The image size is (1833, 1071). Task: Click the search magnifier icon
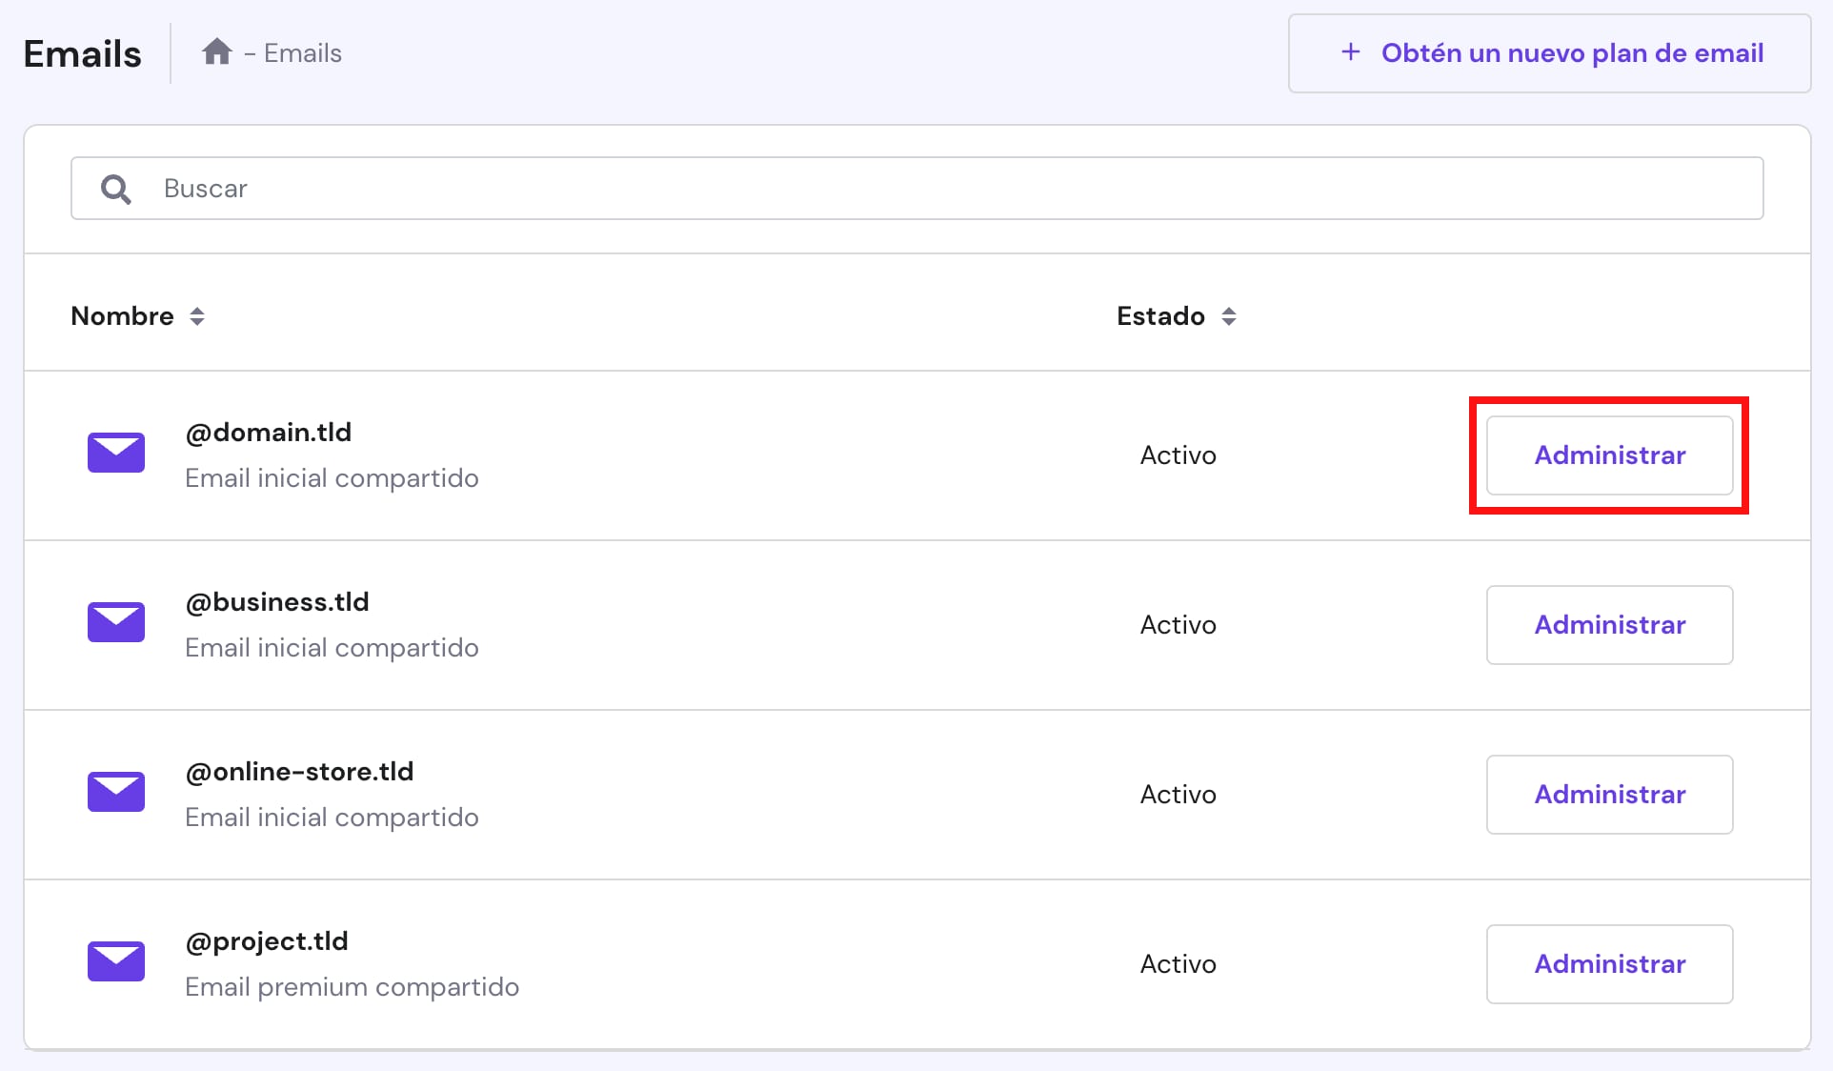[x=115, y=189]
